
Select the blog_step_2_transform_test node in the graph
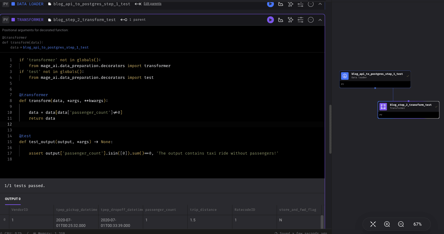[408, 110]
